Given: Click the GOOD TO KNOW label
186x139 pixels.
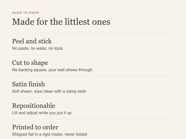Looking at the screenshot, I should tap(25, 13).
